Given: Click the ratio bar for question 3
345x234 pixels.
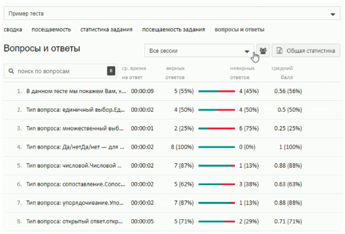Looking at the screenshot, I should point(216,129).
